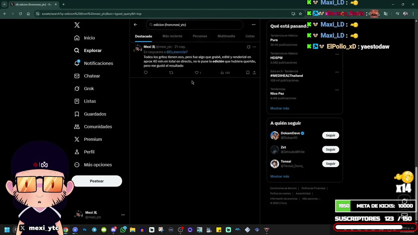Open more options for Nico Paz trend
The height and width of the screenshot is (235, 418).
pyautogui.click(x=337, y=90)
